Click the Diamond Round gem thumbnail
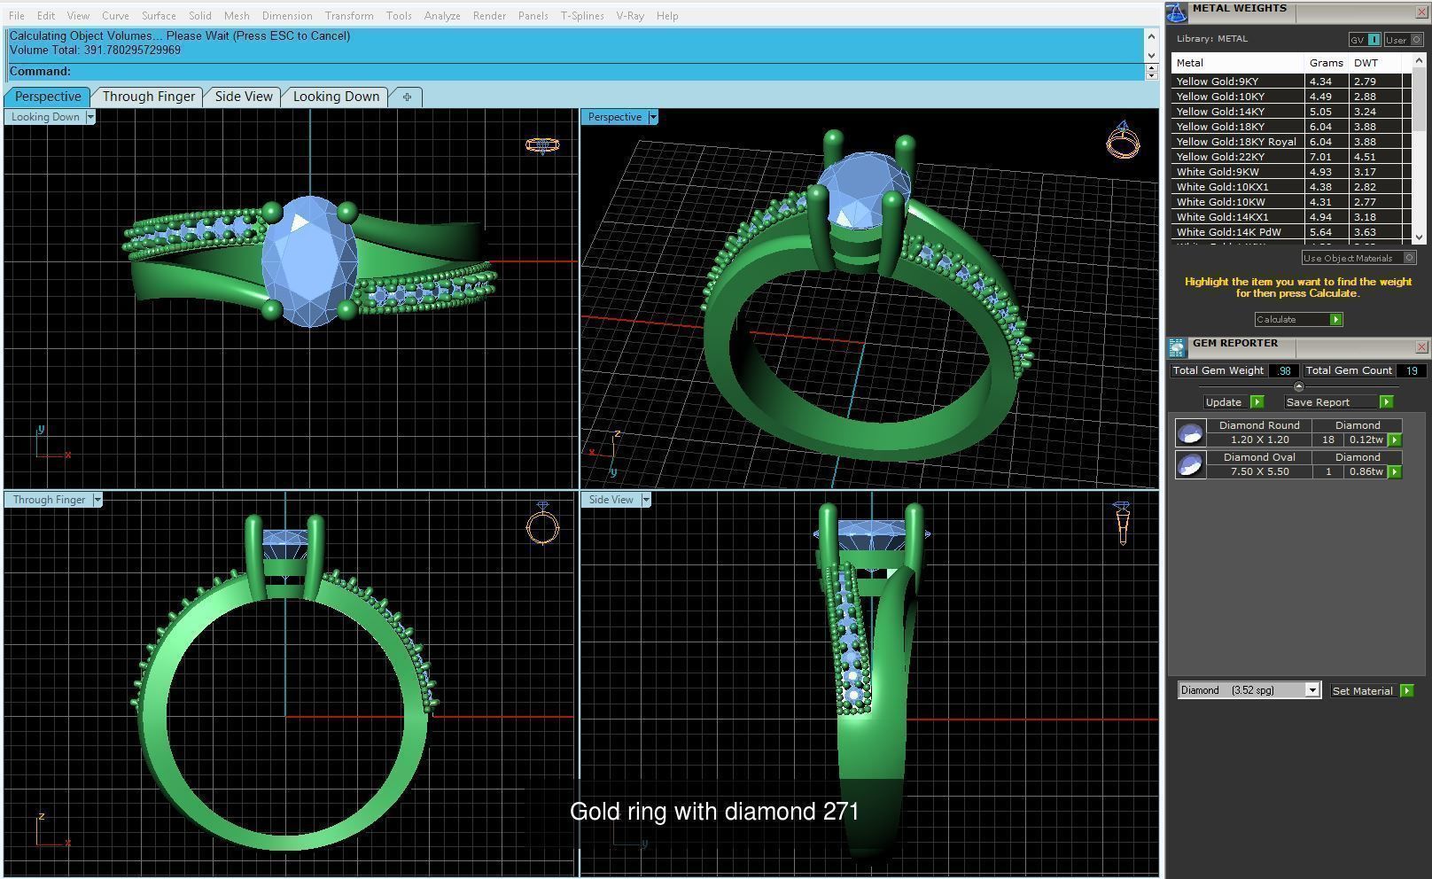Screen dimensions: 1432x879 tap(1190, 432)
